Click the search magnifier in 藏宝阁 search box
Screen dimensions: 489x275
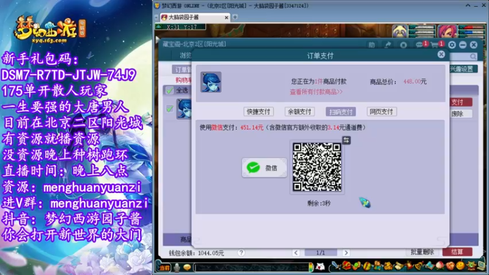pyautogui.click(x=473, y=56)
